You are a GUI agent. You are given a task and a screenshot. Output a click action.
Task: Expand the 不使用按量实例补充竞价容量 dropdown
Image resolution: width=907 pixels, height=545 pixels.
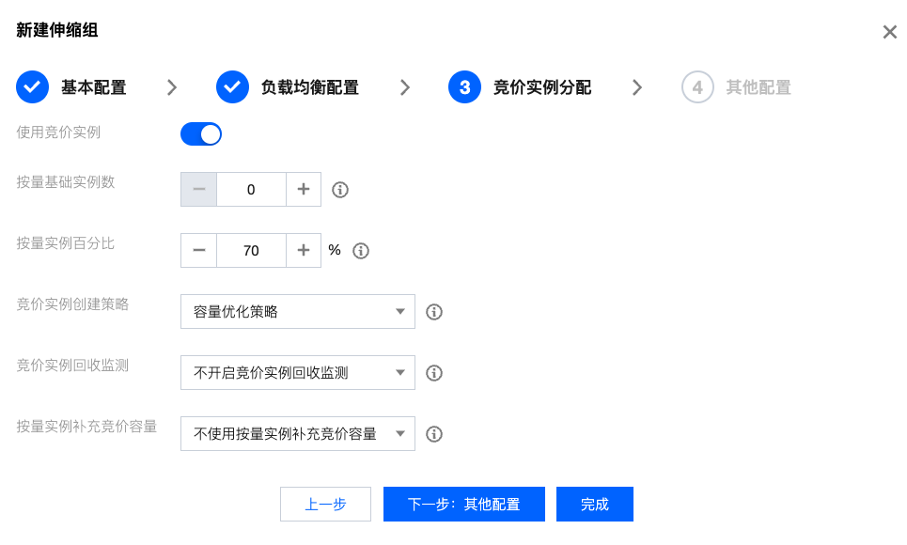(x=297, y=434)
